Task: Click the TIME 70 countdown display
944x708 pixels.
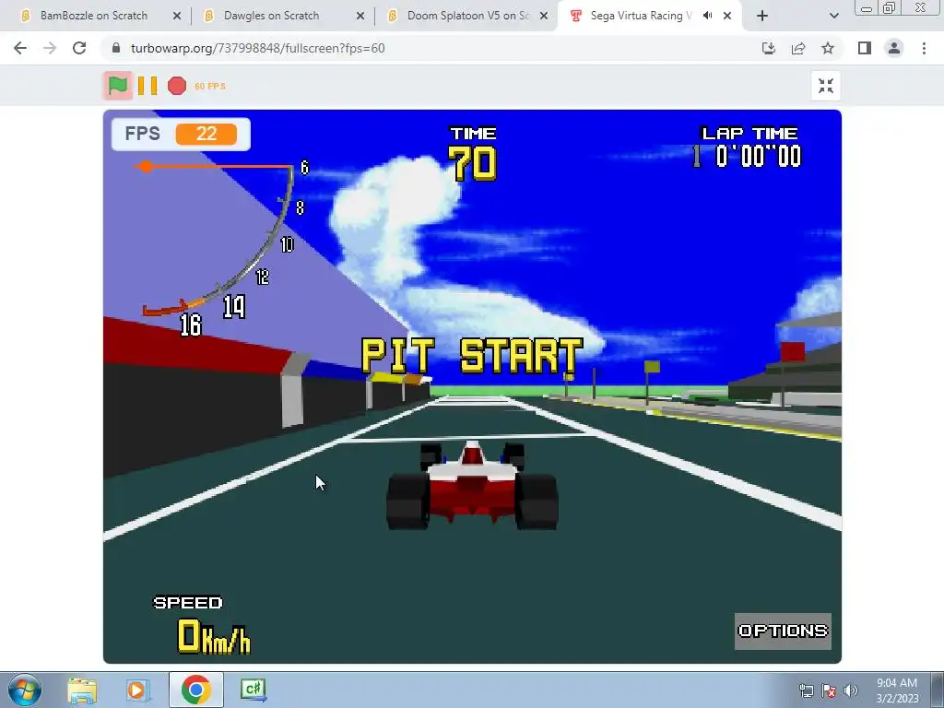Action: coord(473,154)
